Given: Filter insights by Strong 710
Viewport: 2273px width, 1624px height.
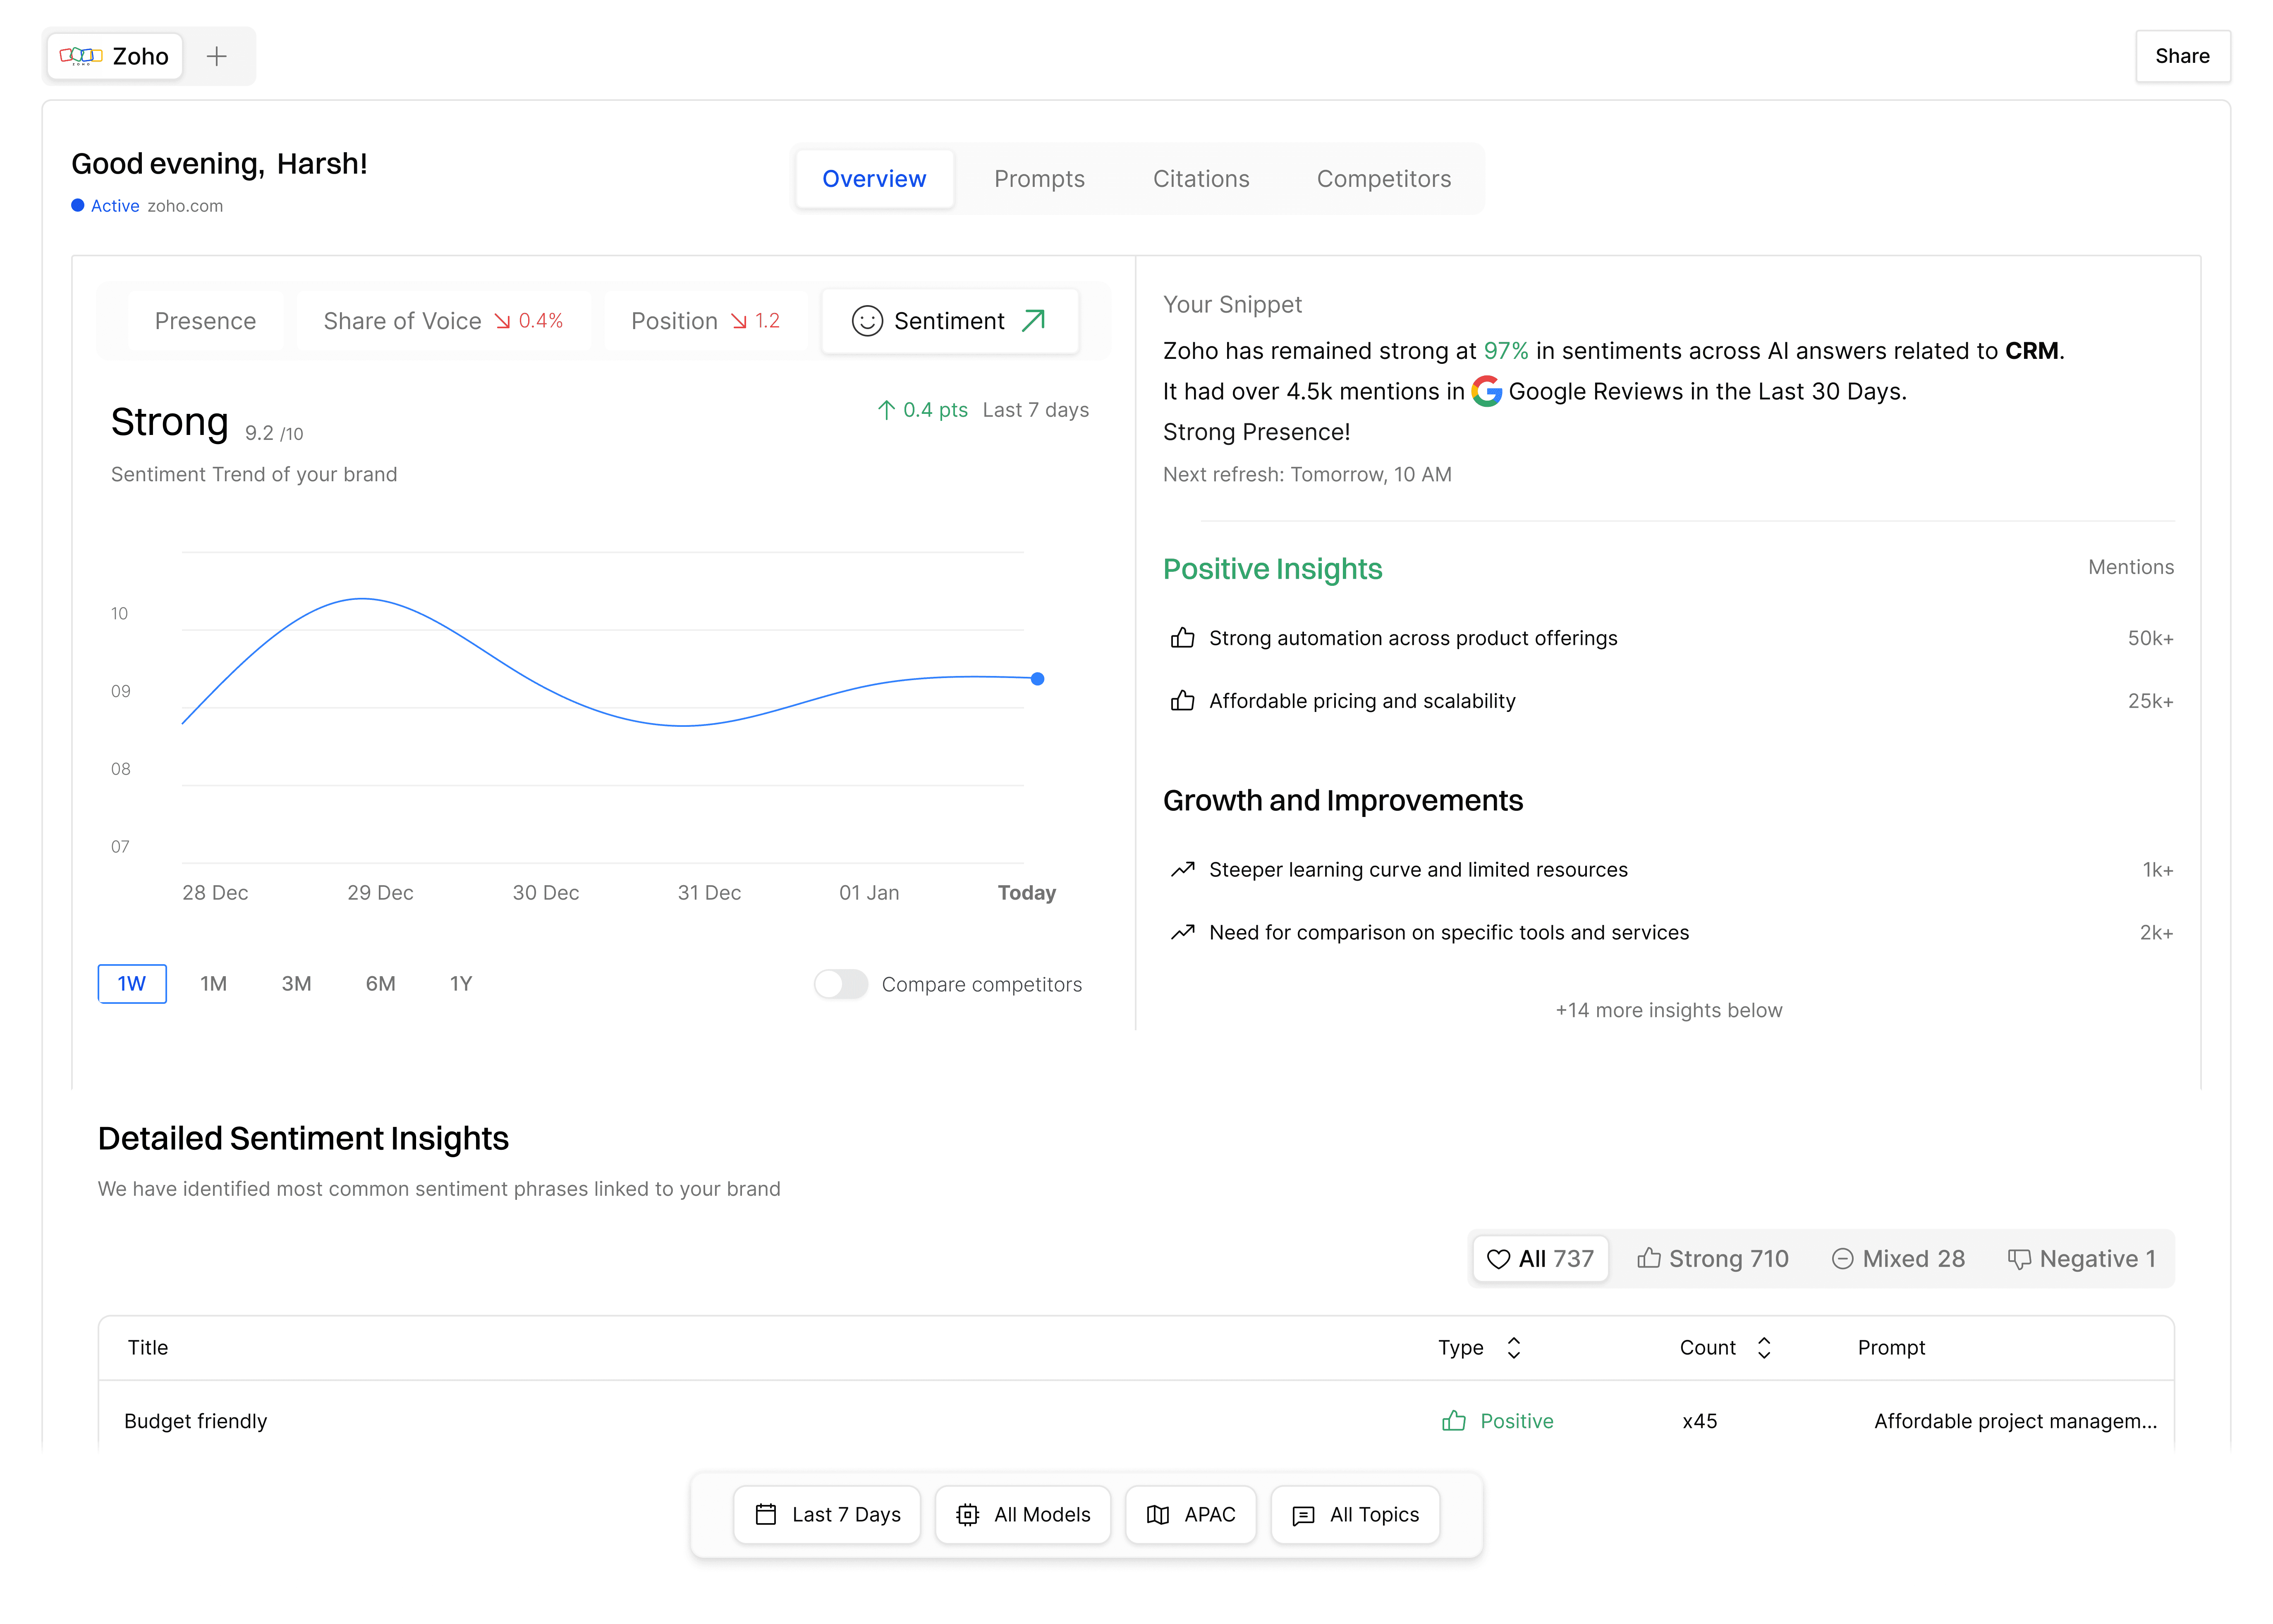Looking at the screenshot, I should click(1713, 1259).
